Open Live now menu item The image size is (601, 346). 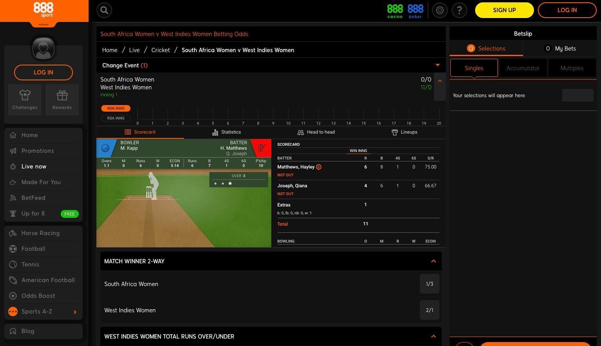point(44,167)
